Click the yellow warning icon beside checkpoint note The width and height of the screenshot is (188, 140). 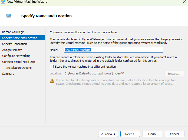point(52,80)
